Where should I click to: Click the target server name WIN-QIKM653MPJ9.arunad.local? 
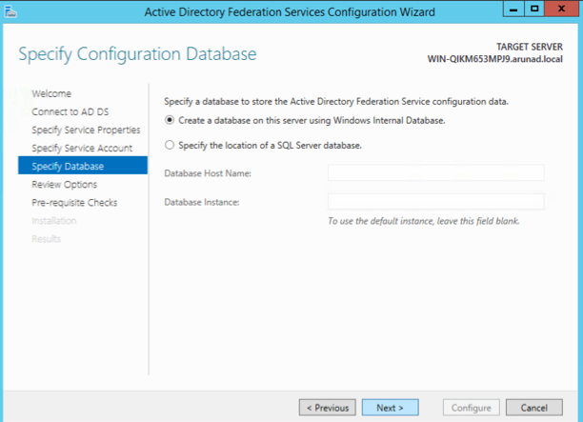pos(494,59)
